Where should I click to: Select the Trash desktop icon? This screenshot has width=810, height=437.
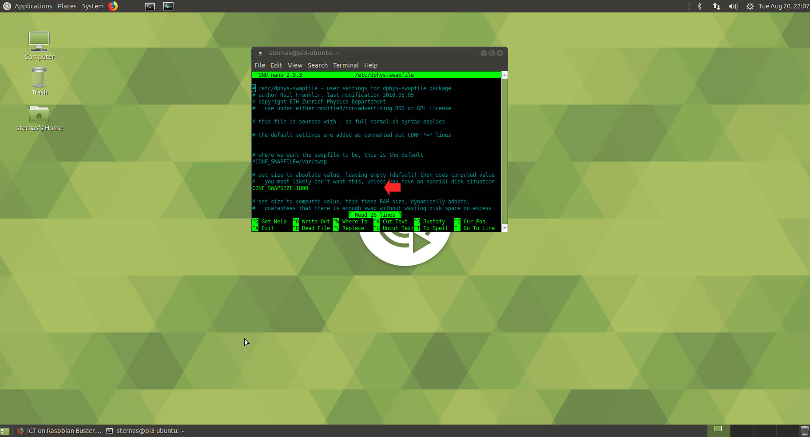click(39, 82)
